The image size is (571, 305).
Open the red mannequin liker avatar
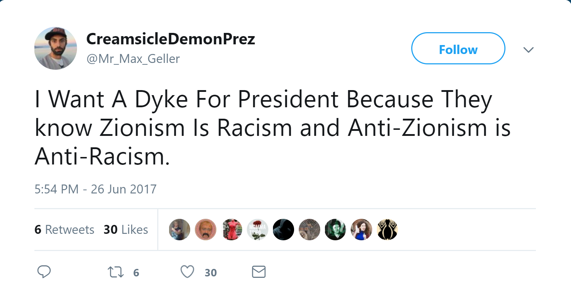(231, 230)
